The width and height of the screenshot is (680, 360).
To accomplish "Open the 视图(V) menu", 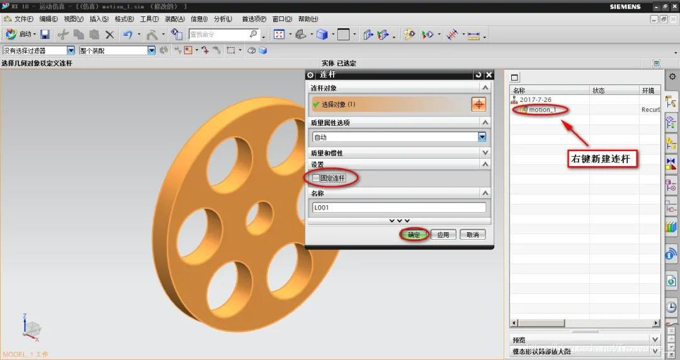I will tap(74, 19).
